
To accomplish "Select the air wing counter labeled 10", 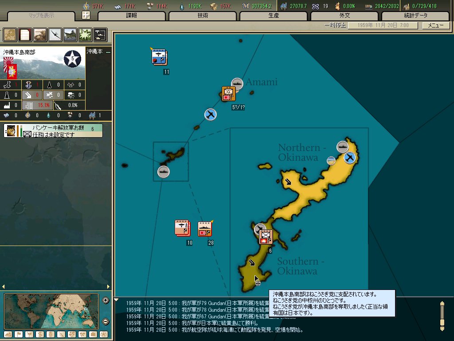I will [x=182, y=228].
